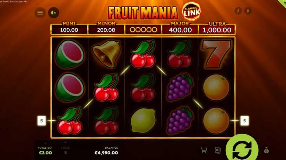Open the currency settings icon
The image size is (286, 160).
248,11
